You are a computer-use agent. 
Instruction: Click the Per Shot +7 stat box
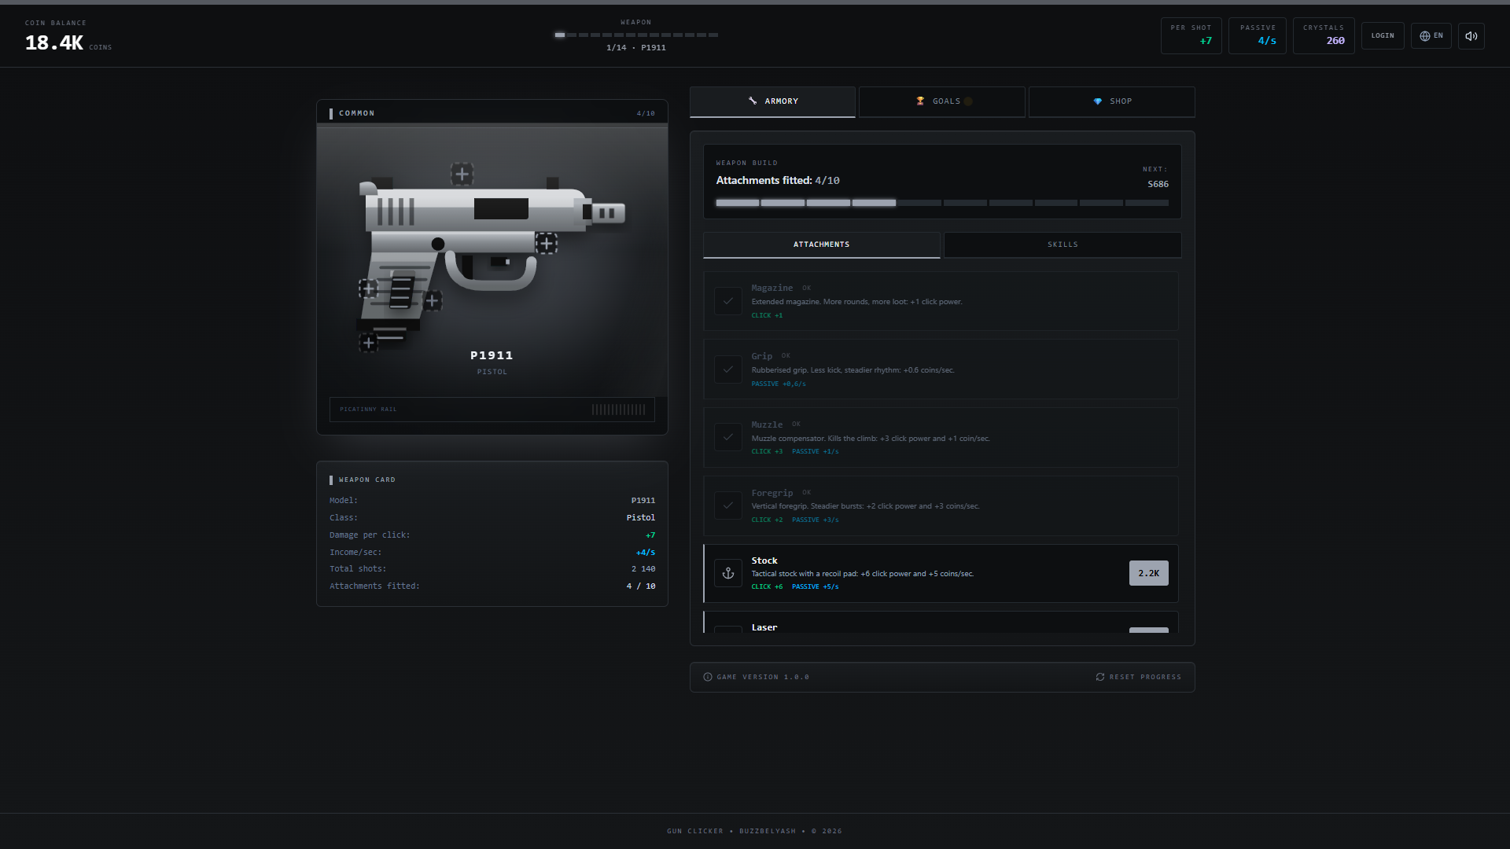click(1191, 36)
